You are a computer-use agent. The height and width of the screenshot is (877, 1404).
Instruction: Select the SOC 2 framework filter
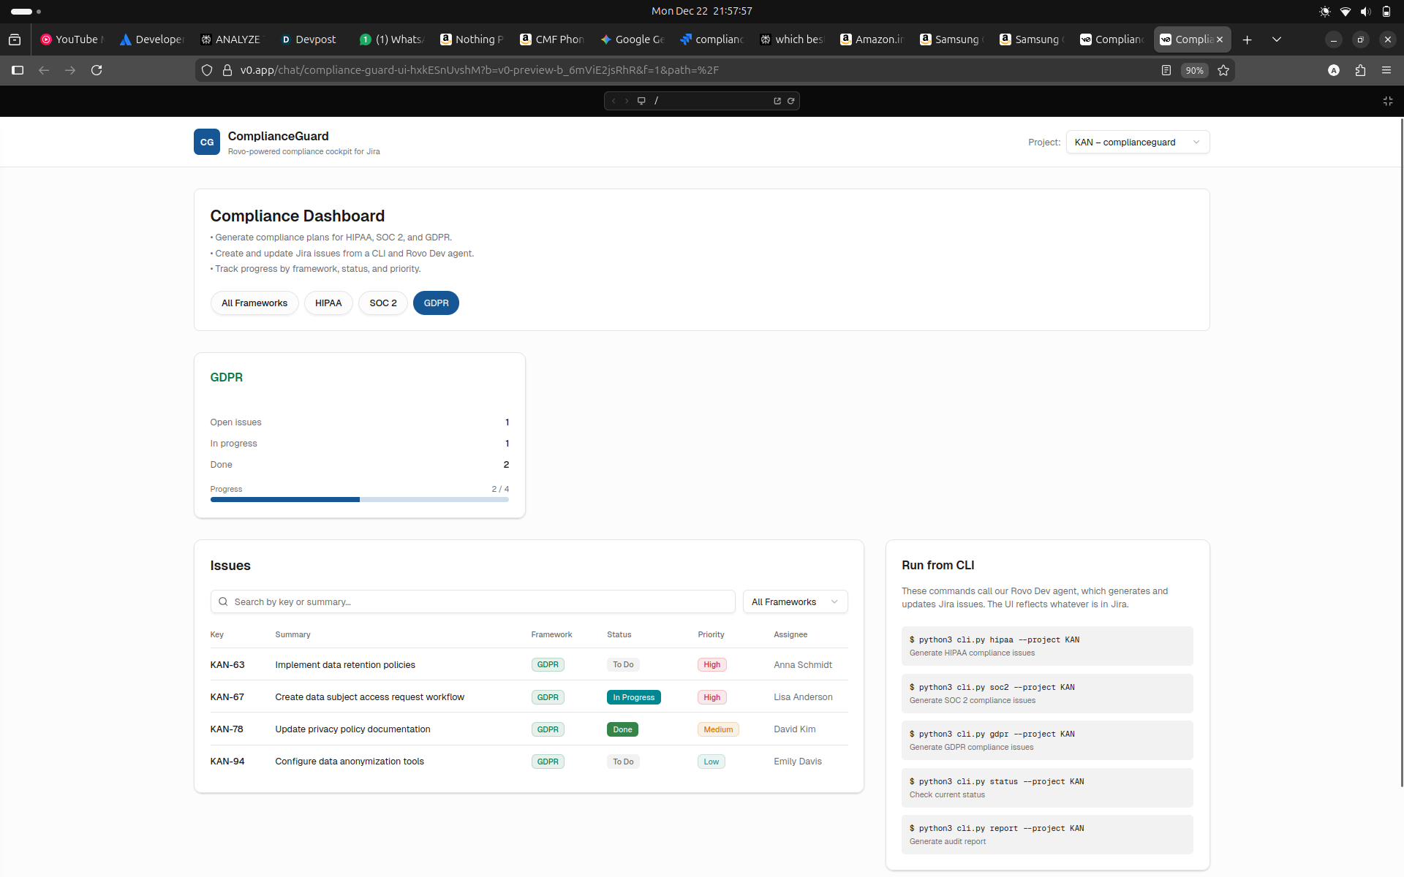click(382, 303)
